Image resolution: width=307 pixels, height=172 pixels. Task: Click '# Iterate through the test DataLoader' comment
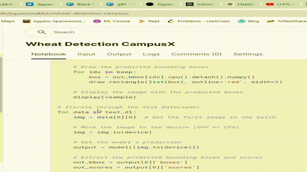[x=129, y=107]
